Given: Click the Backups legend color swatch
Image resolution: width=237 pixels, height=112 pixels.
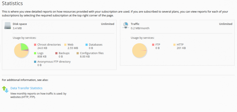Looking at the screenshot, I should (x=56, y=53).
